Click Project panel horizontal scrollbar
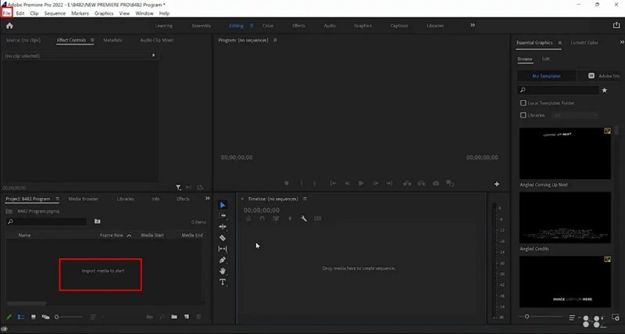 pyautogui.click(x=27, y=303)
